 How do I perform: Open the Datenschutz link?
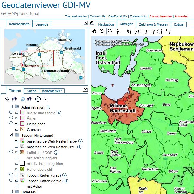click(x=138, y=16)
